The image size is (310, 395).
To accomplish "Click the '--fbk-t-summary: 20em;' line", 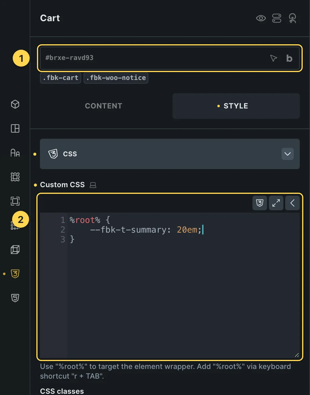I will point(146,230).
